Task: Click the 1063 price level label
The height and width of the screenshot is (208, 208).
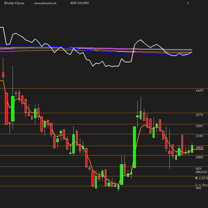Action: 199,148
